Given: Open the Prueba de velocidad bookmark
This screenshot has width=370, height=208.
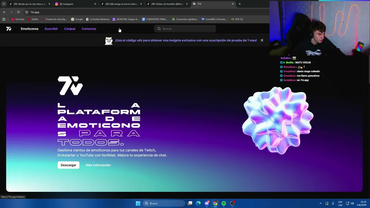Looking at the screenshot, I should tap(54, 19).
